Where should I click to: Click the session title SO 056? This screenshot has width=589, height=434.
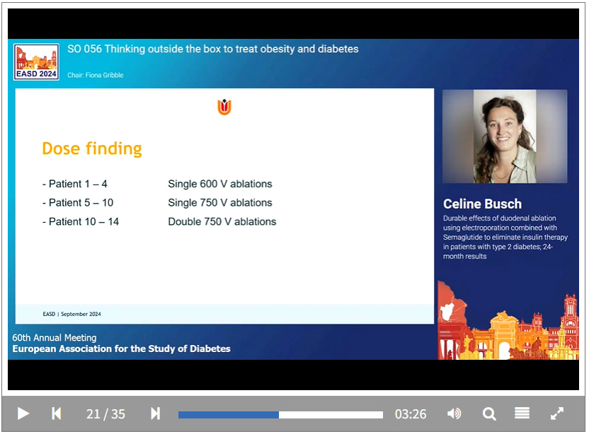click(x=213, y=49)
